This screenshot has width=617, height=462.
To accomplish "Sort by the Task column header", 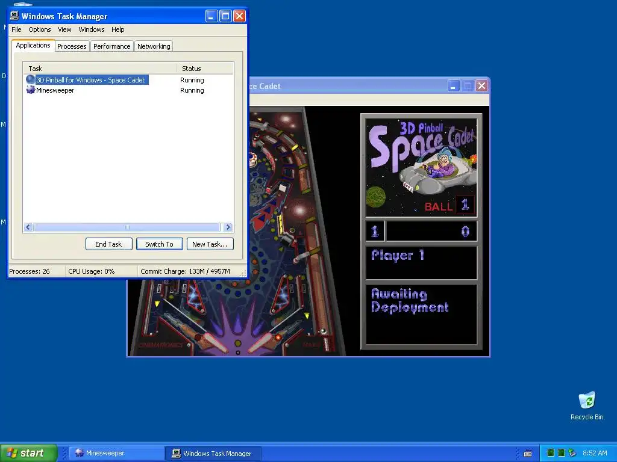I will click(99, 69).
